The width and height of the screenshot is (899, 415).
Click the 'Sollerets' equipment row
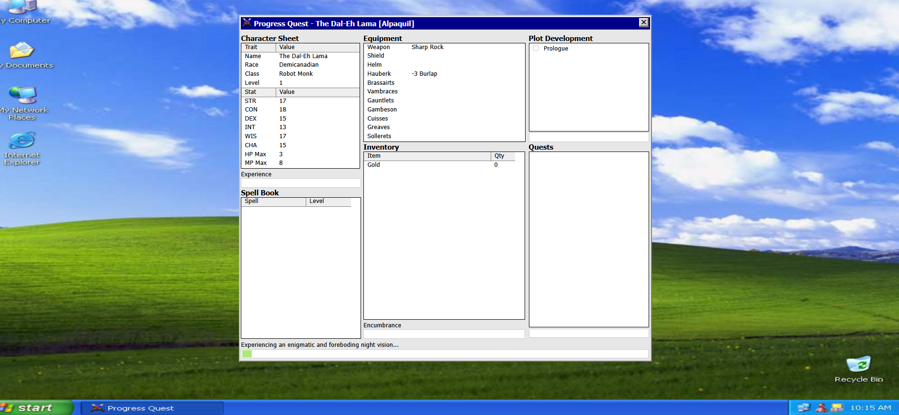click(379, 136)
